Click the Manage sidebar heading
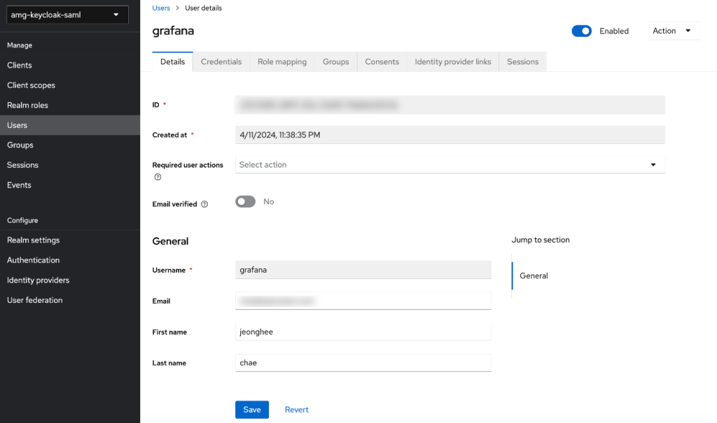Viewport: 717px width, 423px height. pyautogui.click(x=20, y=45)
